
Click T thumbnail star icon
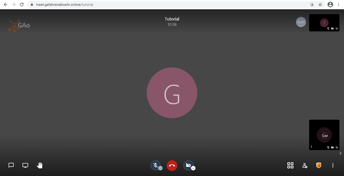point(337,28)
